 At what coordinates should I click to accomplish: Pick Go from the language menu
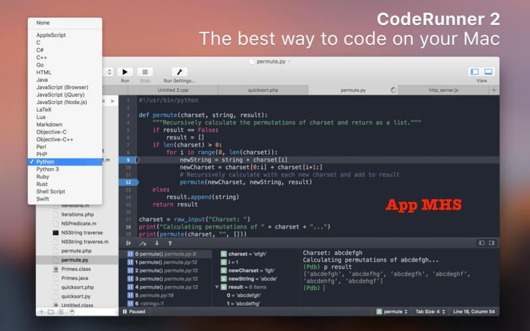[65, 65]
